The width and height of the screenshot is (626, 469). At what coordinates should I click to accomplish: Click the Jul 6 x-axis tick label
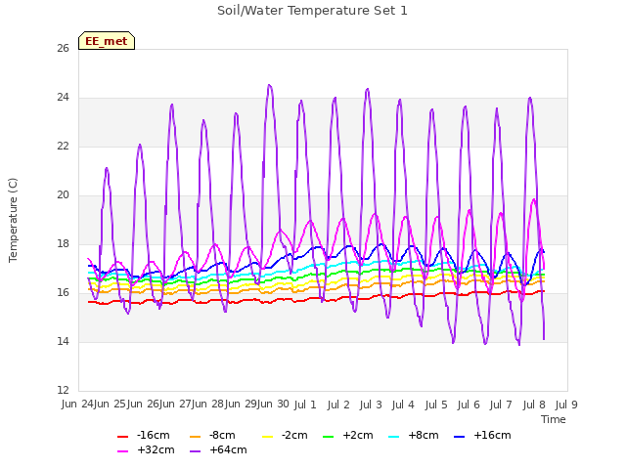(469, 405)
